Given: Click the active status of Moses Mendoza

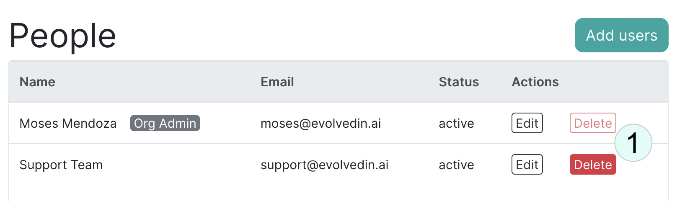Looking at the screenshot, I should pos(456,124).
